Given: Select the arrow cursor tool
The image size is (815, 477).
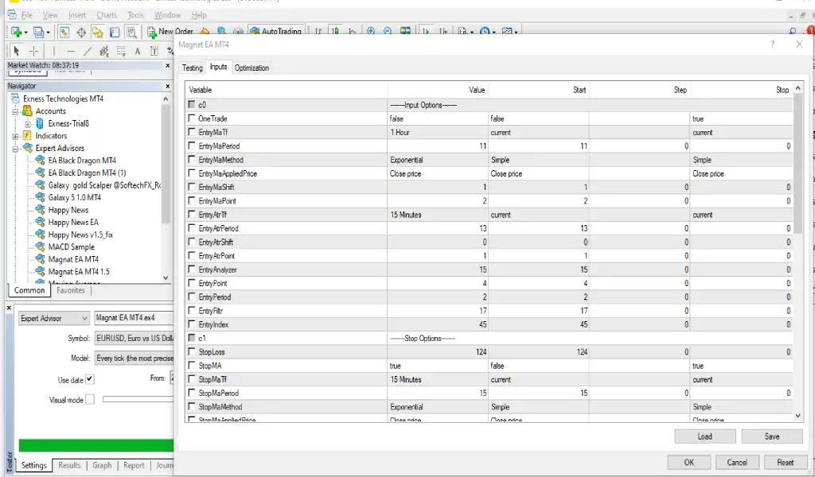Looking at the screenshot, I should point(16,51).
